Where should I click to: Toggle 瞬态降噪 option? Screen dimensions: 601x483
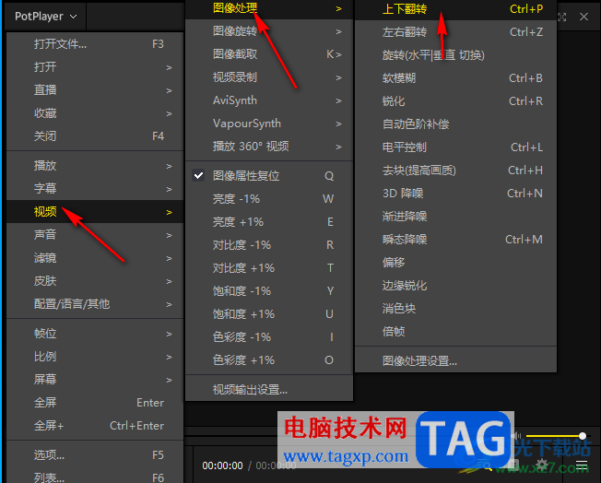click(455, 240)
